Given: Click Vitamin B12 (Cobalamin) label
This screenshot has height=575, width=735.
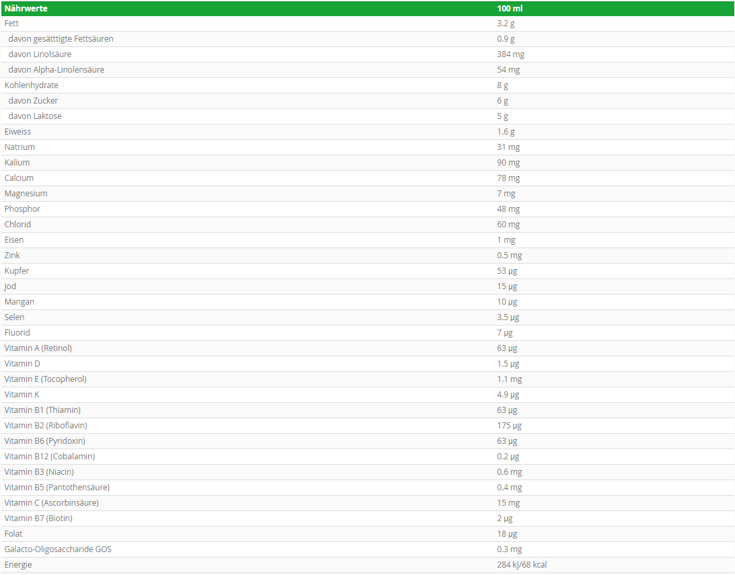Looking at the screenshot, I should pos(50,456).
